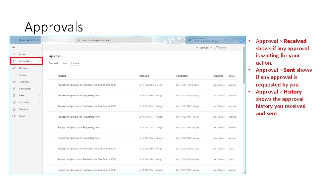Open My flows from the sidebar

pos(23,68)
